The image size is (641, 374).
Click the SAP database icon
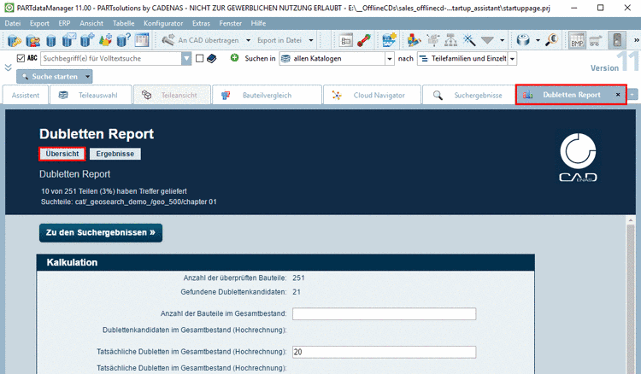[x=389, y=40]
